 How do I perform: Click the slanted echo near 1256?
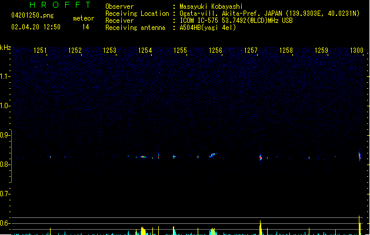coord(213,155)
